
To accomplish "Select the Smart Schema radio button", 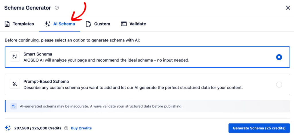I will pos(279,57).
